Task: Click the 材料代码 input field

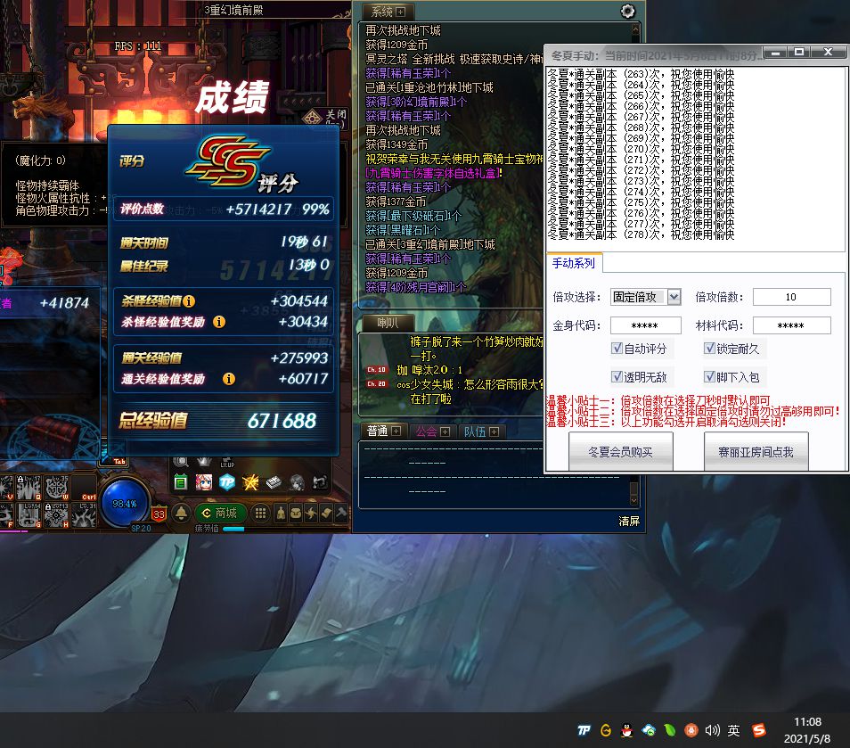Action: pyautogui.click(x=791, y=325)
